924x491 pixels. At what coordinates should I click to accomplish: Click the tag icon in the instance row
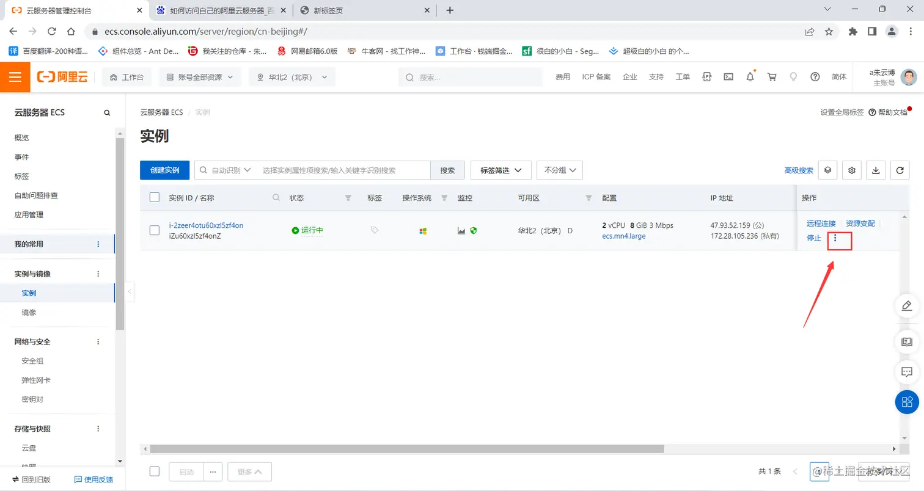(x=375, y=230)
